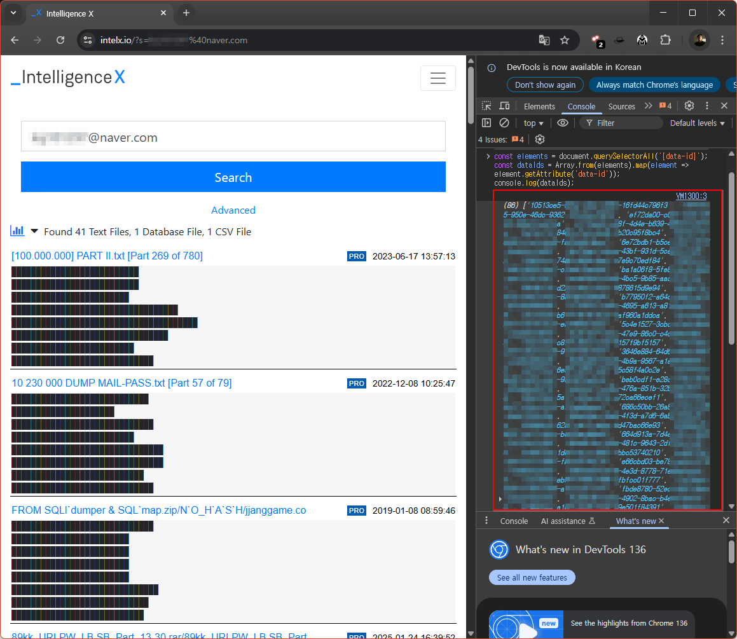Switch to the Console tab
The width and height of the screenshot is (737, 639).
click(581, 107)
